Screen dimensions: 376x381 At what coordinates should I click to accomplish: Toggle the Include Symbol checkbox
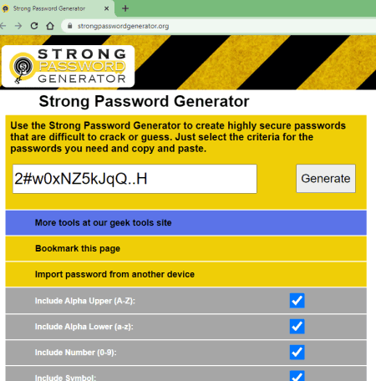tap(297, 376)
